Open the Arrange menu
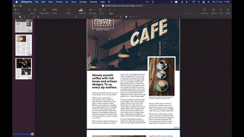The width and height of the screenshot is (244, 137). (x=83, y=2)
